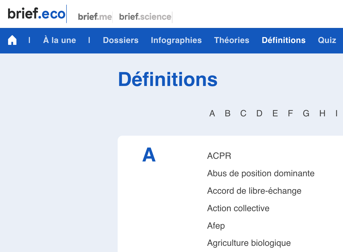Click the home icon in navigation bar
The width and height of the screenshot is (343, 252).
coord(12,40)
